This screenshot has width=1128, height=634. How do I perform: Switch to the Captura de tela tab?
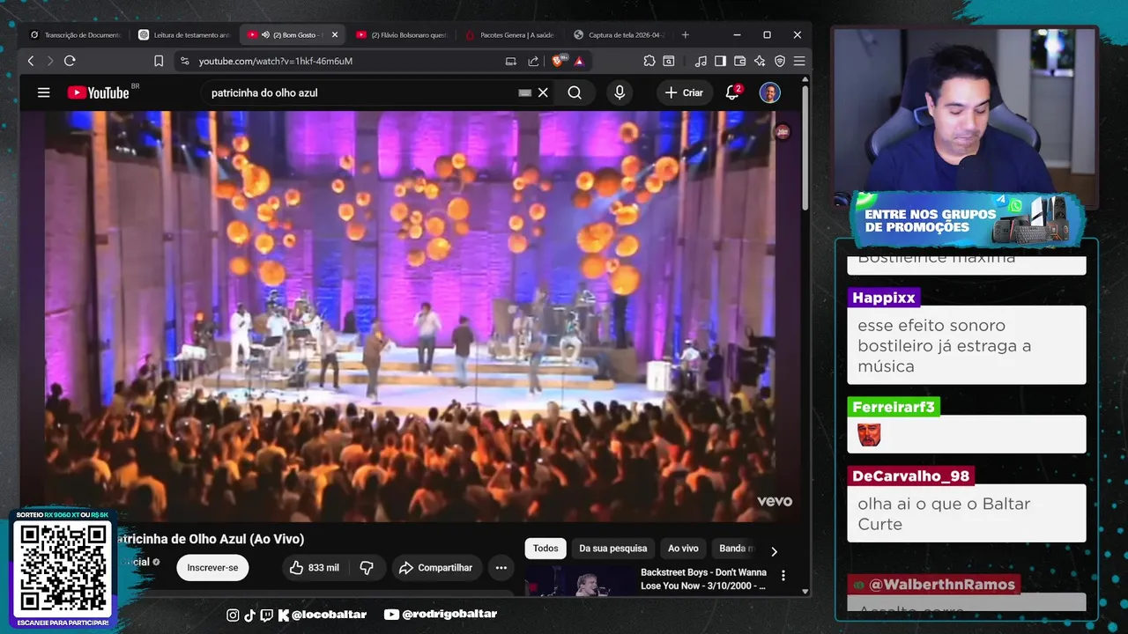tap(619, 35)
